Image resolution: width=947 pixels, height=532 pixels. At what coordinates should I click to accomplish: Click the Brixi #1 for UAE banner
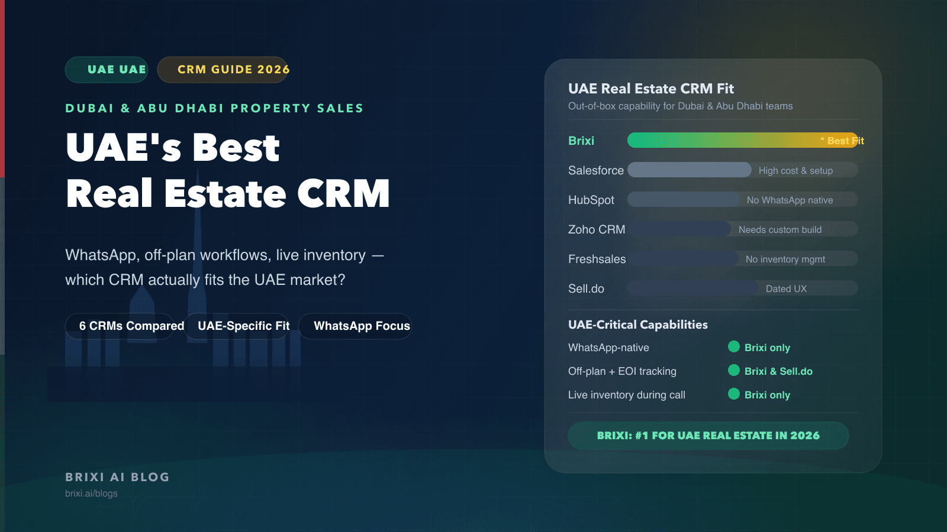pos(708,436)
